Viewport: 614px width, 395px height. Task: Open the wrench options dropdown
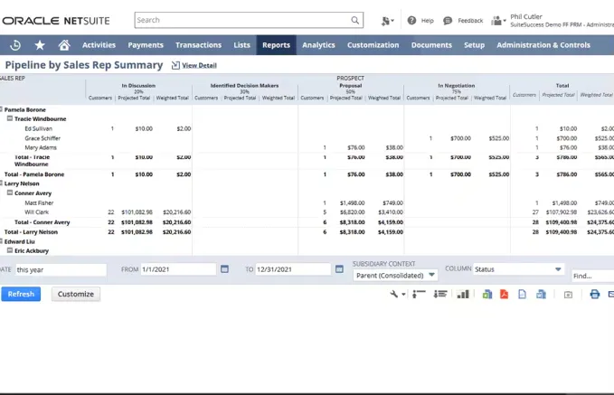pos(398,294)
